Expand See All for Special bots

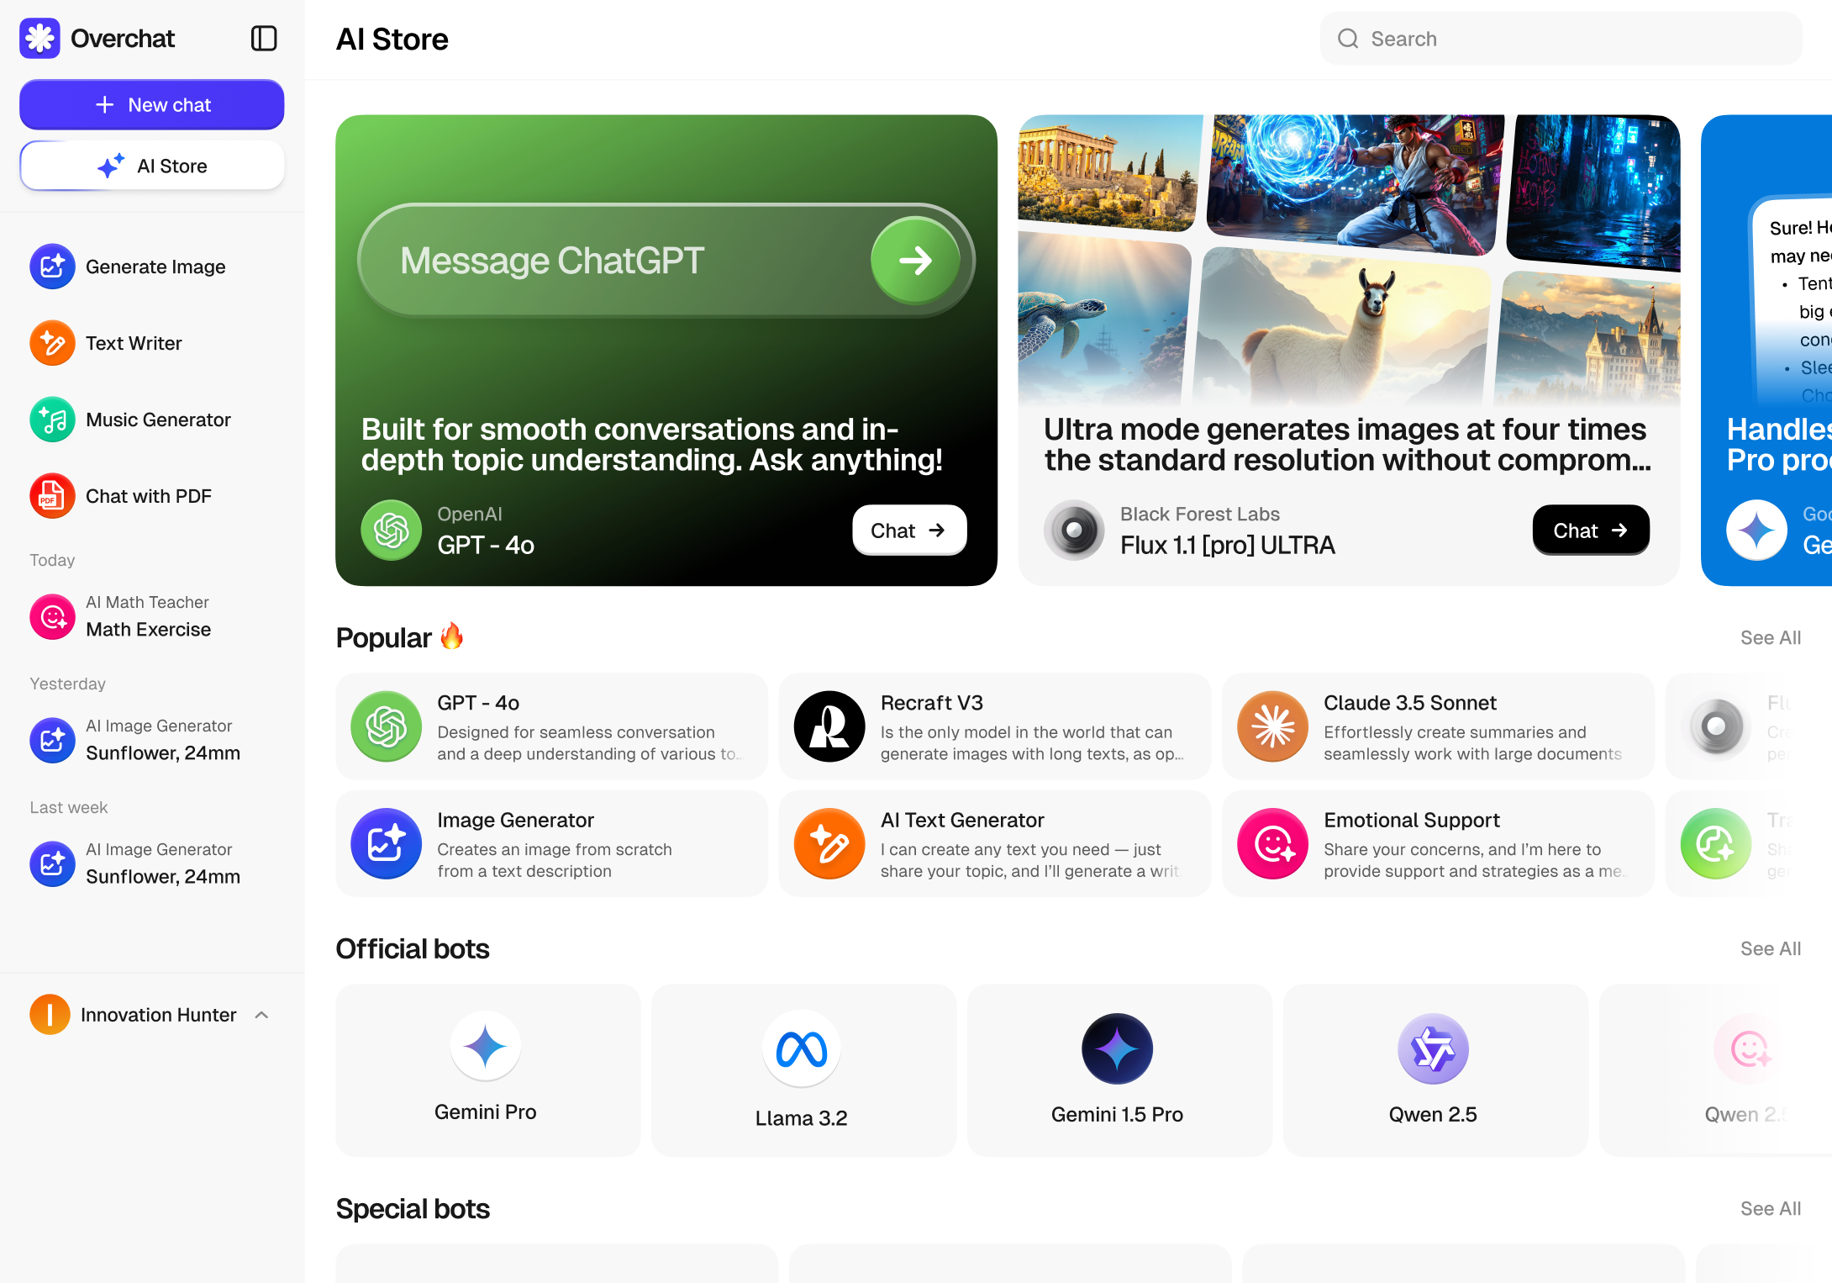point(1771,1209)
